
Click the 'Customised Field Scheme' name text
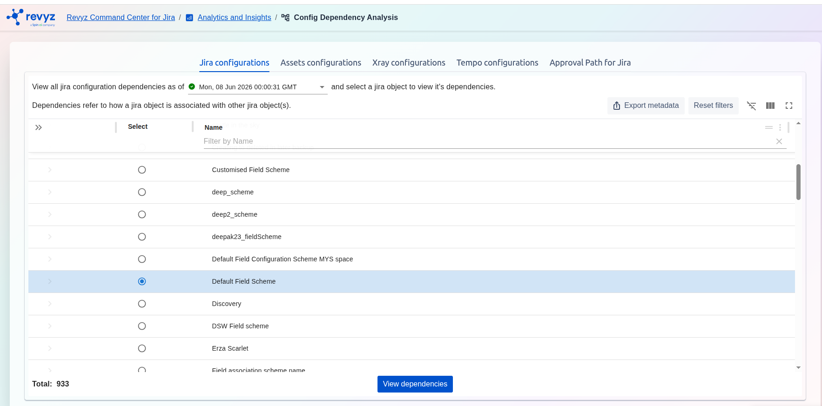(x=250, y=170)
